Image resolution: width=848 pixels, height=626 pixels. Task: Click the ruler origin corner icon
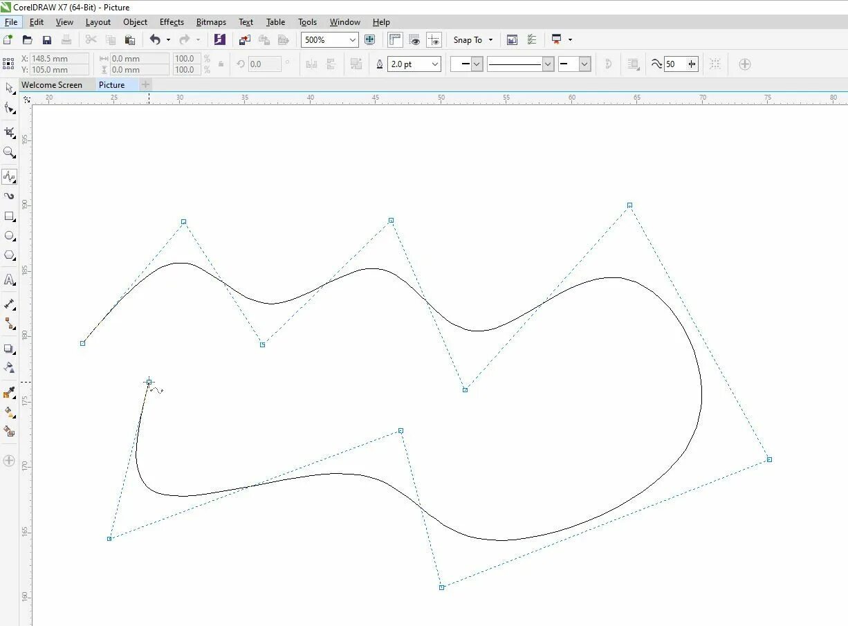[x=27, y=99]
